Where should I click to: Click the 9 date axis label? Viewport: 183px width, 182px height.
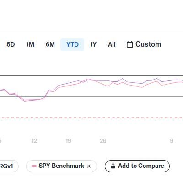[172, 140]
